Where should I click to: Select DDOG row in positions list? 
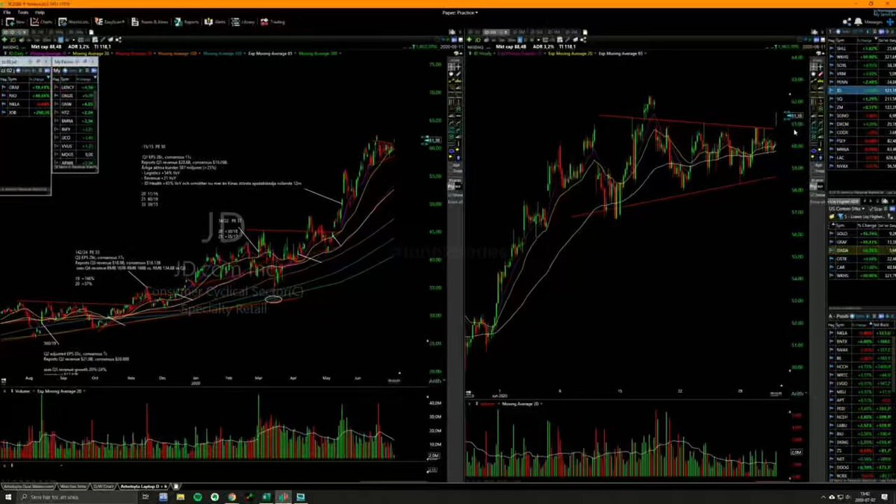pyautogui.click(x=862, y=467)
